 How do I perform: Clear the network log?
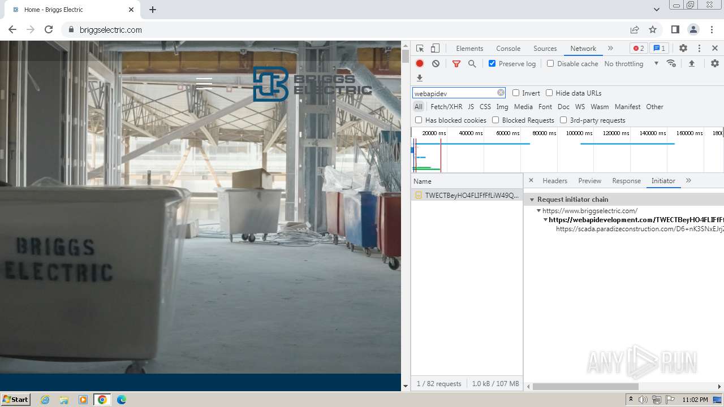click(x=436, y=63)
